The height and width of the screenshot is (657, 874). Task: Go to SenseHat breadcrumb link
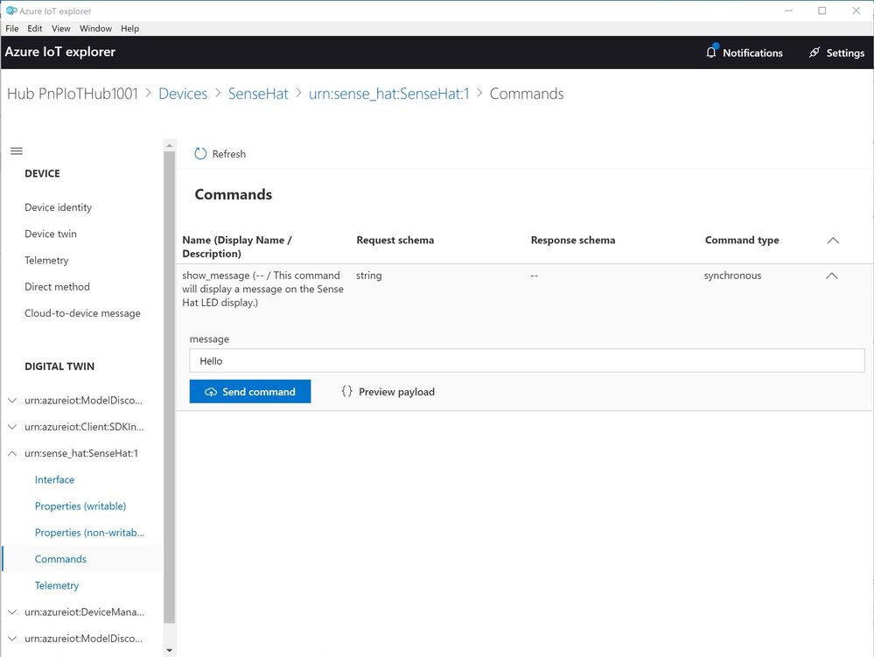click(x=258, y=94)
